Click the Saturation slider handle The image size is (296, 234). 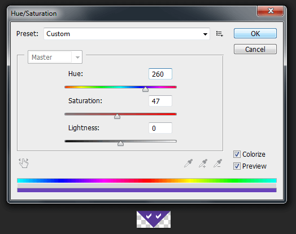[117, 116]
